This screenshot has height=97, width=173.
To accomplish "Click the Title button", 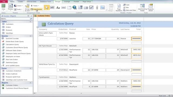I will [x=126, y=8].
